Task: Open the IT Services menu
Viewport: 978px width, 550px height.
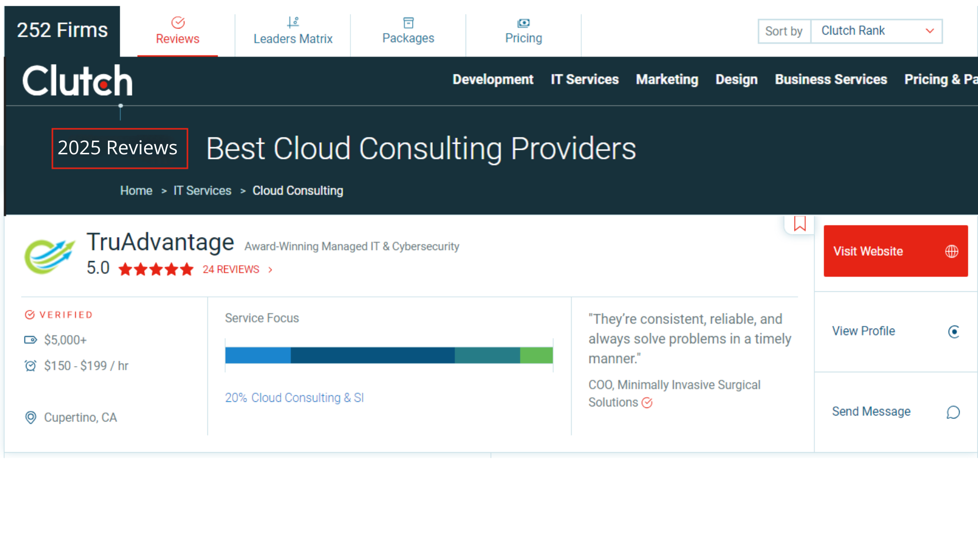Action: (584, 79)
